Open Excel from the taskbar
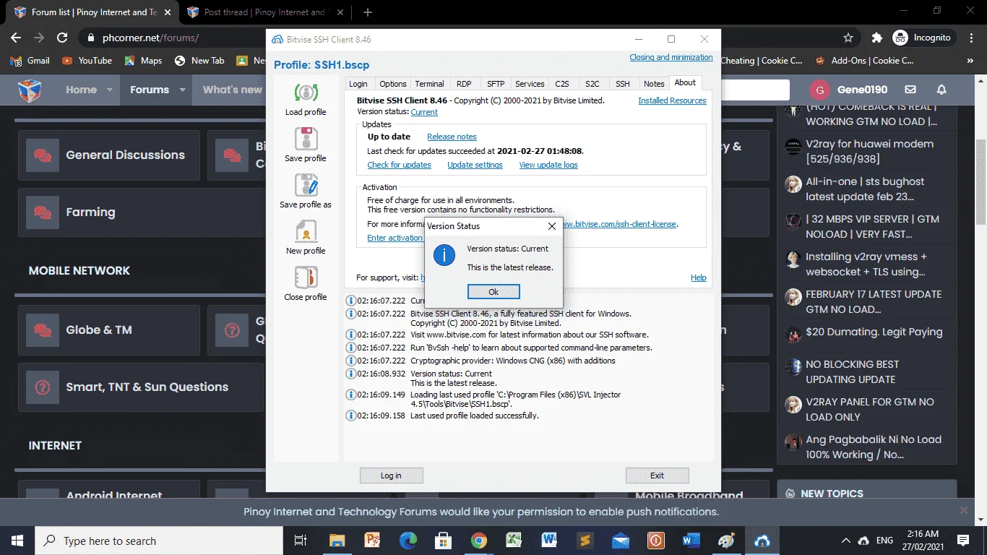Image resolution: width=987 pixels, height=555 pixels. click(x=514, y=541)
